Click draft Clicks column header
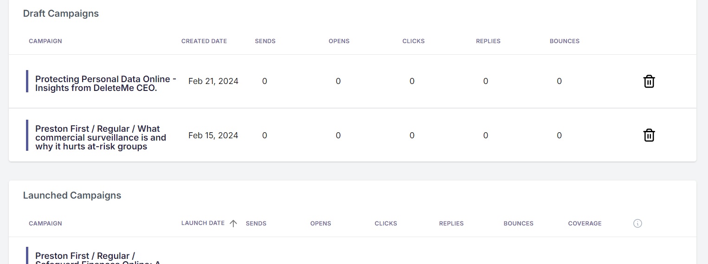This screenshot has height=264, width=708. click(x=413, y=41)
